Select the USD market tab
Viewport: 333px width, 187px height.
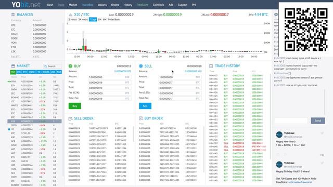click(x=53, y=72)
